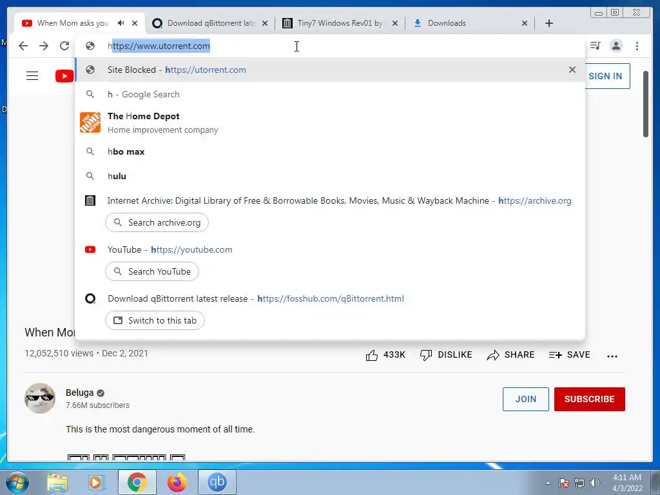
Task: Open the Internet Archive suggestion
Action: 330,201
